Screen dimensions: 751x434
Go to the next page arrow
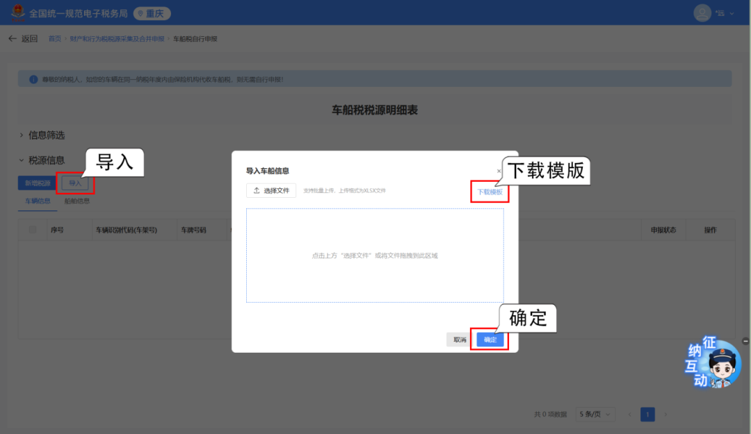pos(665,415)
